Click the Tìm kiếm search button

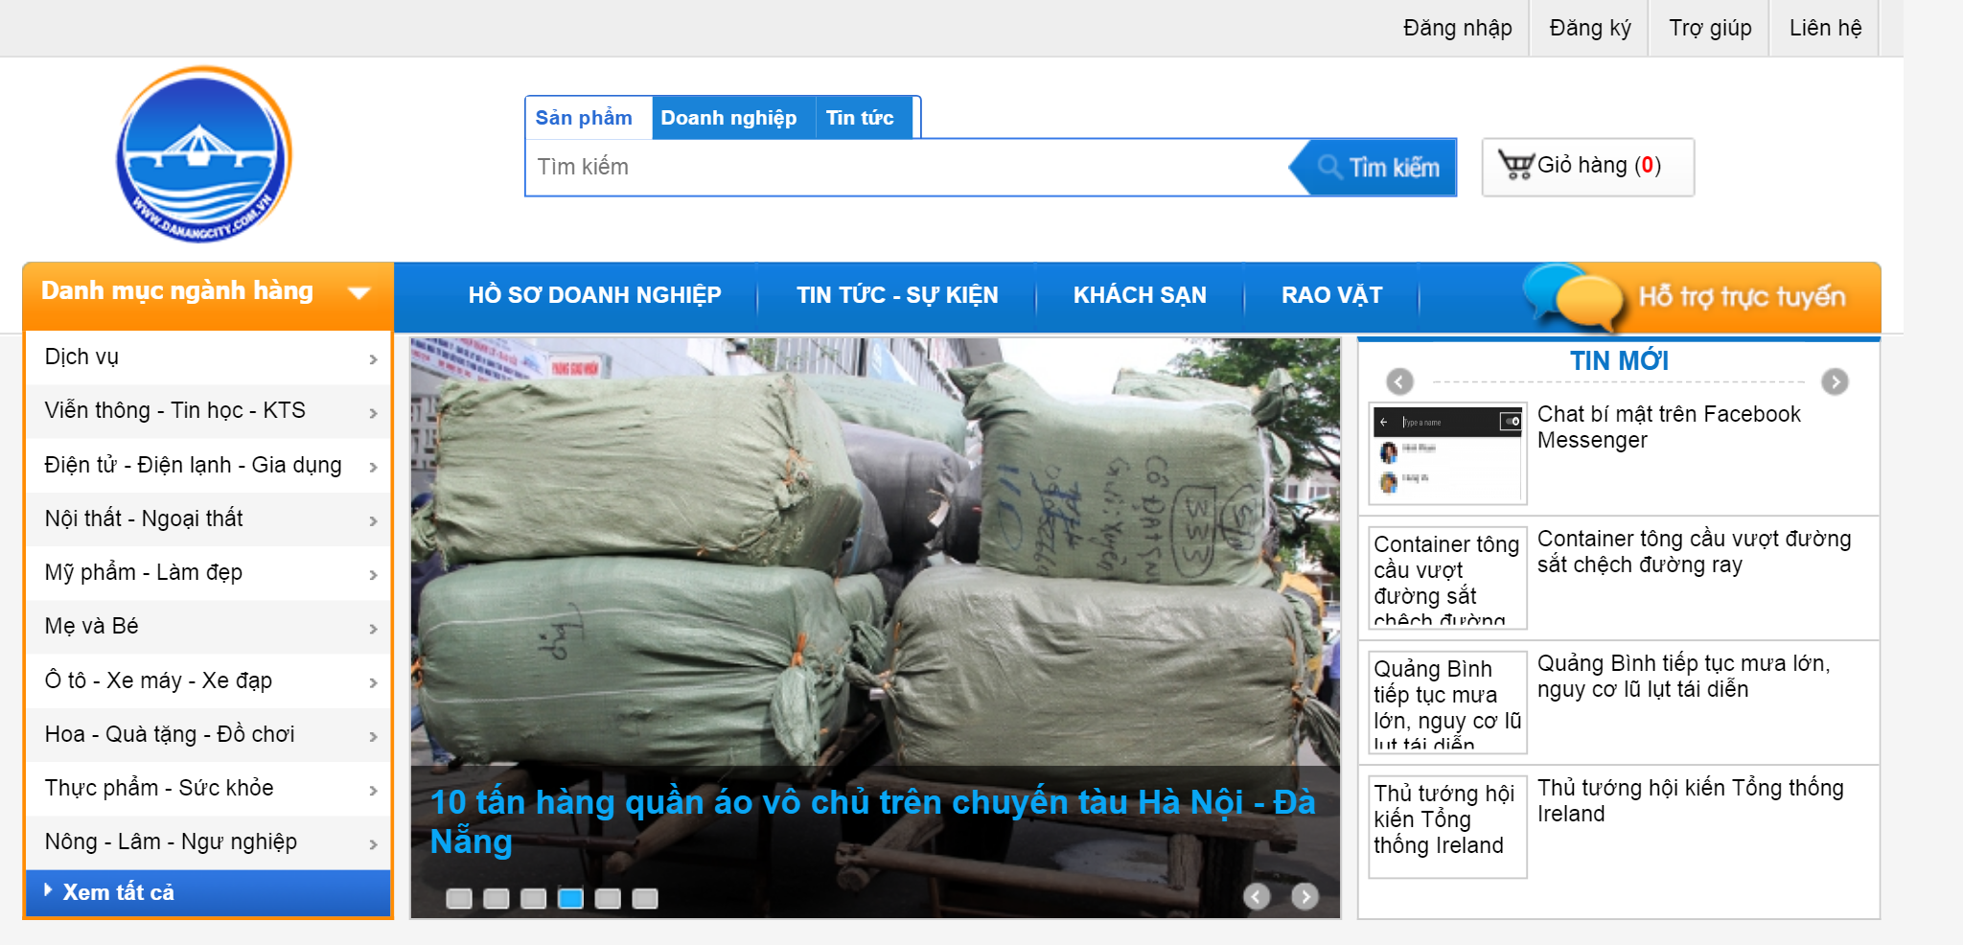tap(1374, 167)
